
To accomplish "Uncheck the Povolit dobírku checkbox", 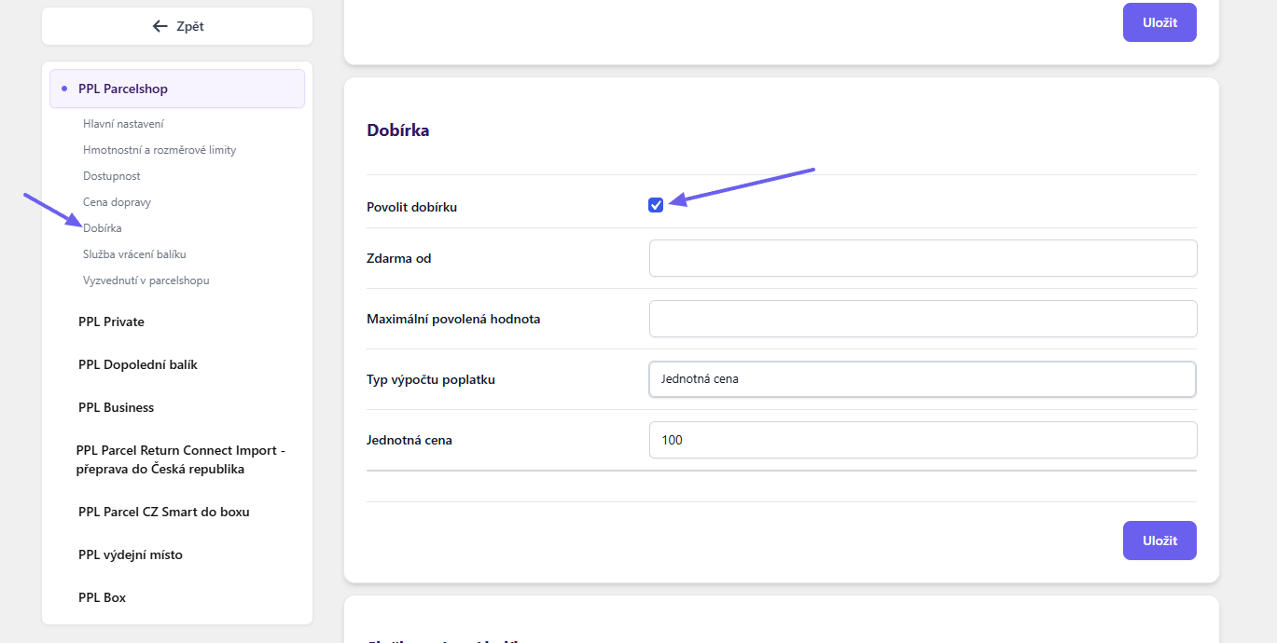I will click(656, 205).
